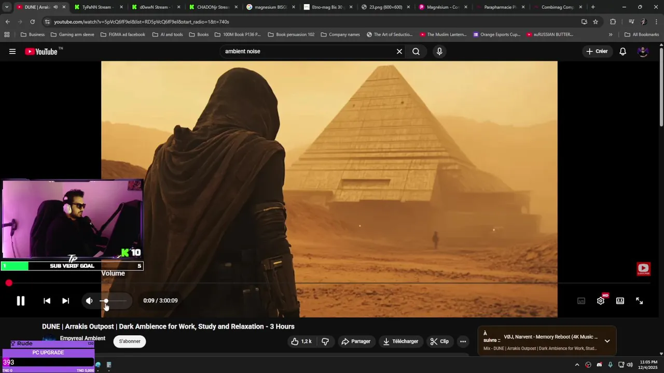
Task: Start voice search with the microphone
Action: (x=439, y=51)
